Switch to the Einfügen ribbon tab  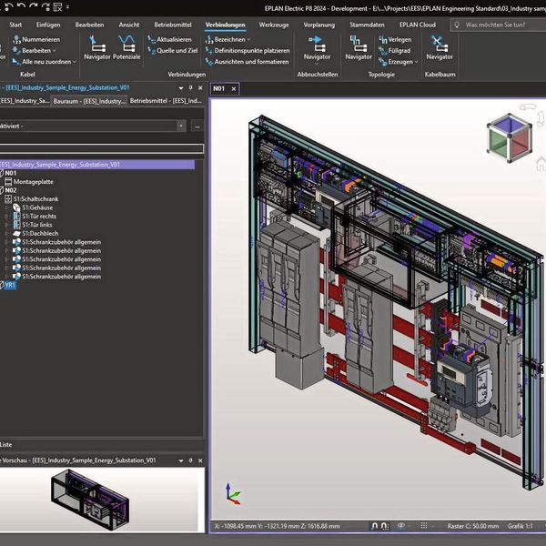coord(48,25)
